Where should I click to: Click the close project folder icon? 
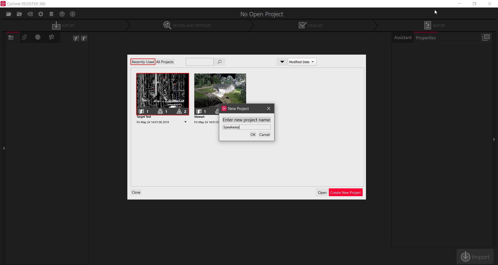point(19,14)
